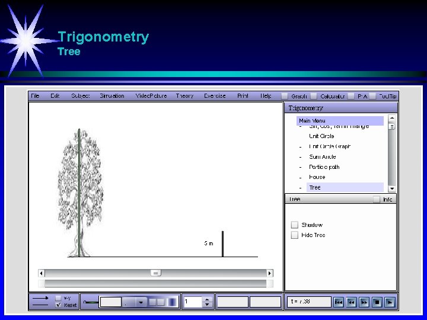
Task: Click the step-backward (rewind) playback button
Action: pyautogui.click(x=351, y=302)
